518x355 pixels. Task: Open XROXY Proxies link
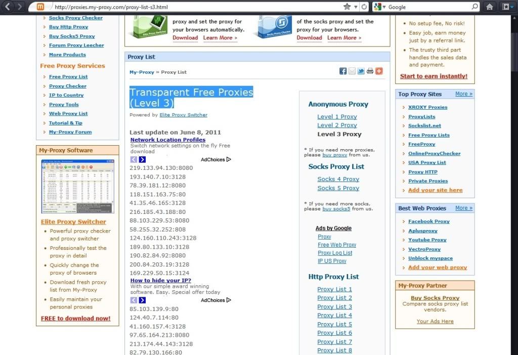tap(428, 107)
